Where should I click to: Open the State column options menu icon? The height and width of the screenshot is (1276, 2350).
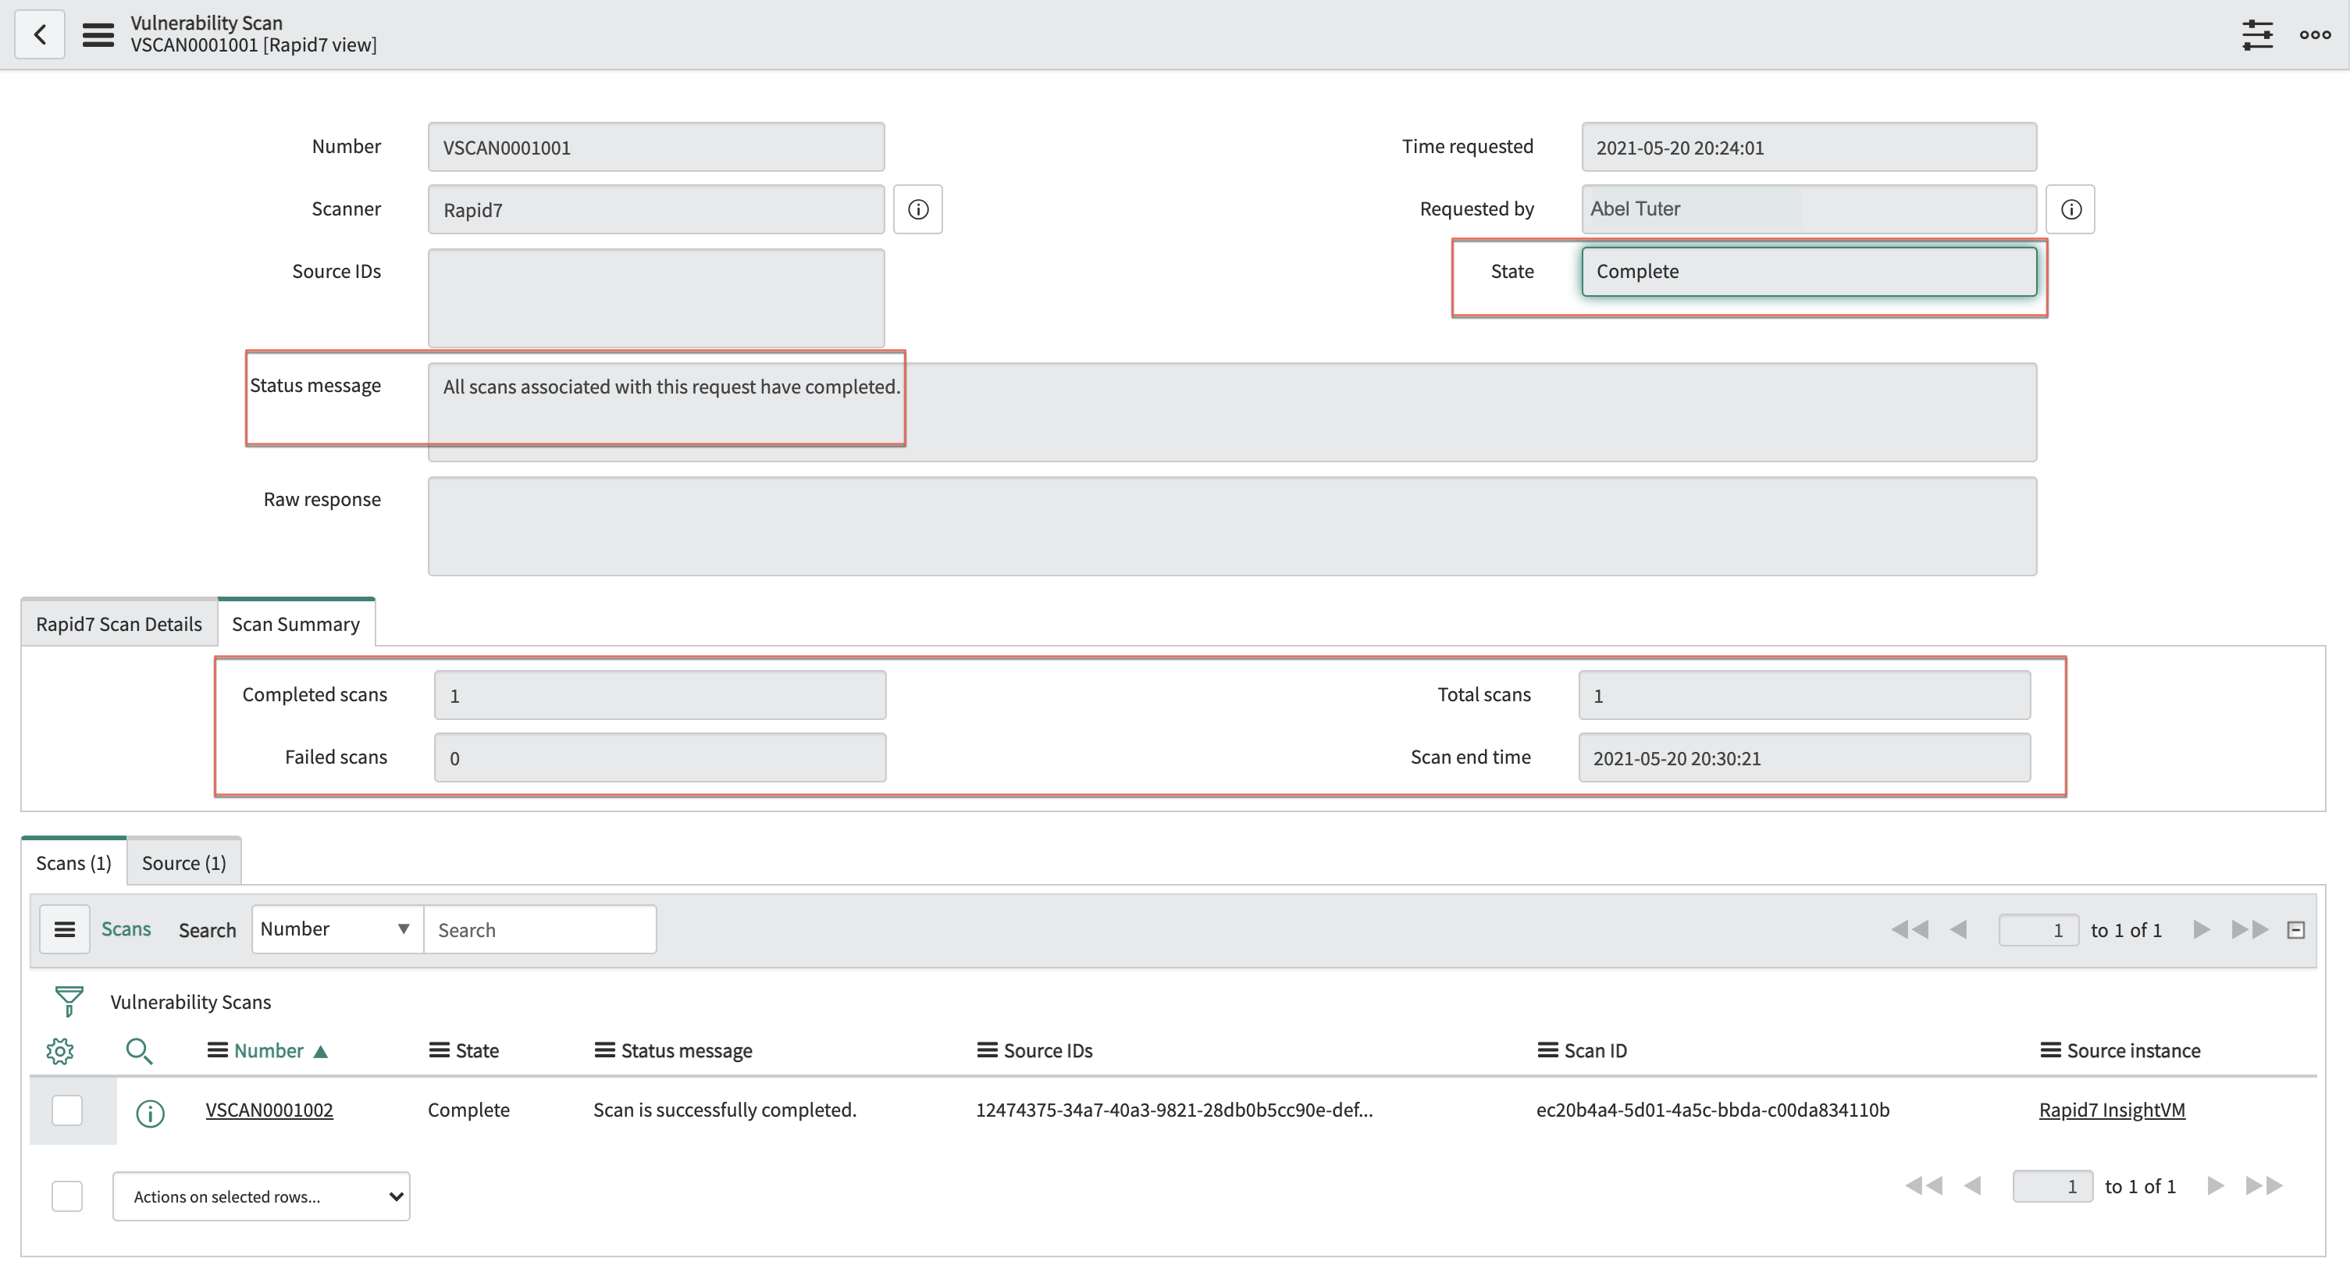pos(440,1050)
